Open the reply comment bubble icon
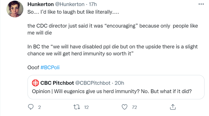The image size is (209, 116). coord(31,107)
